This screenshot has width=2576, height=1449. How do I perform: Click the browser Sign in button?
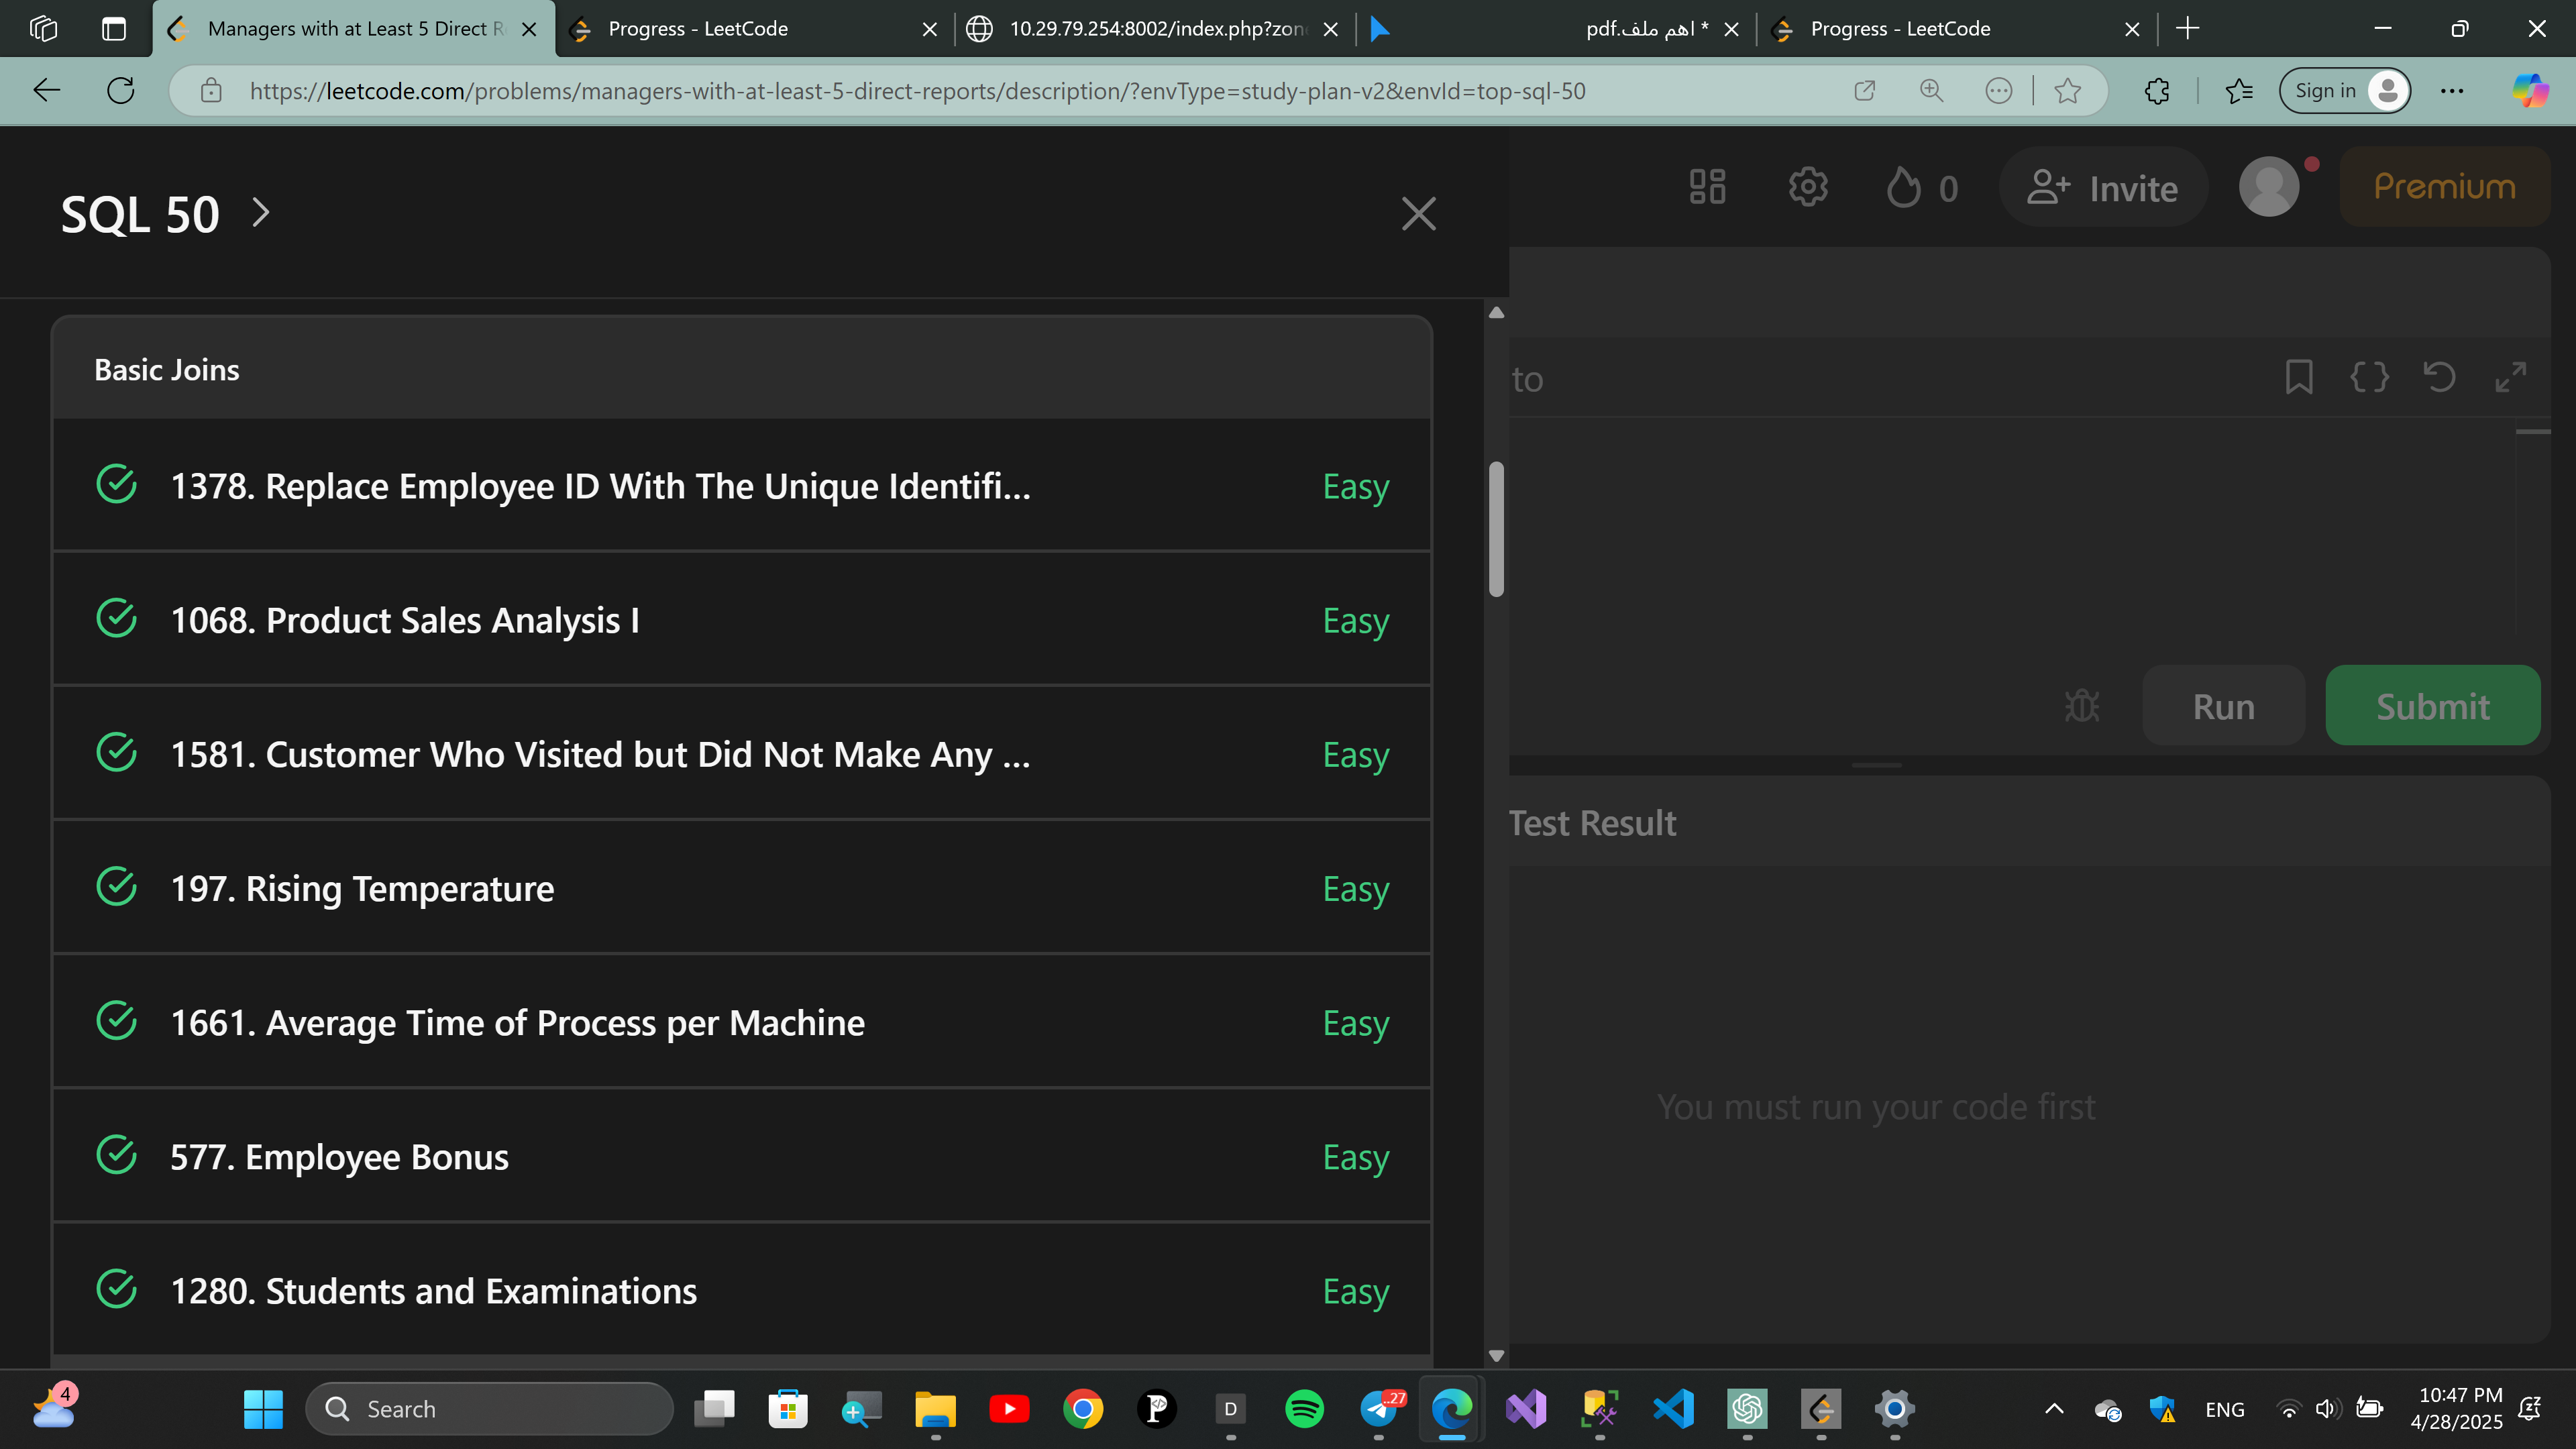coord(2344,90)
